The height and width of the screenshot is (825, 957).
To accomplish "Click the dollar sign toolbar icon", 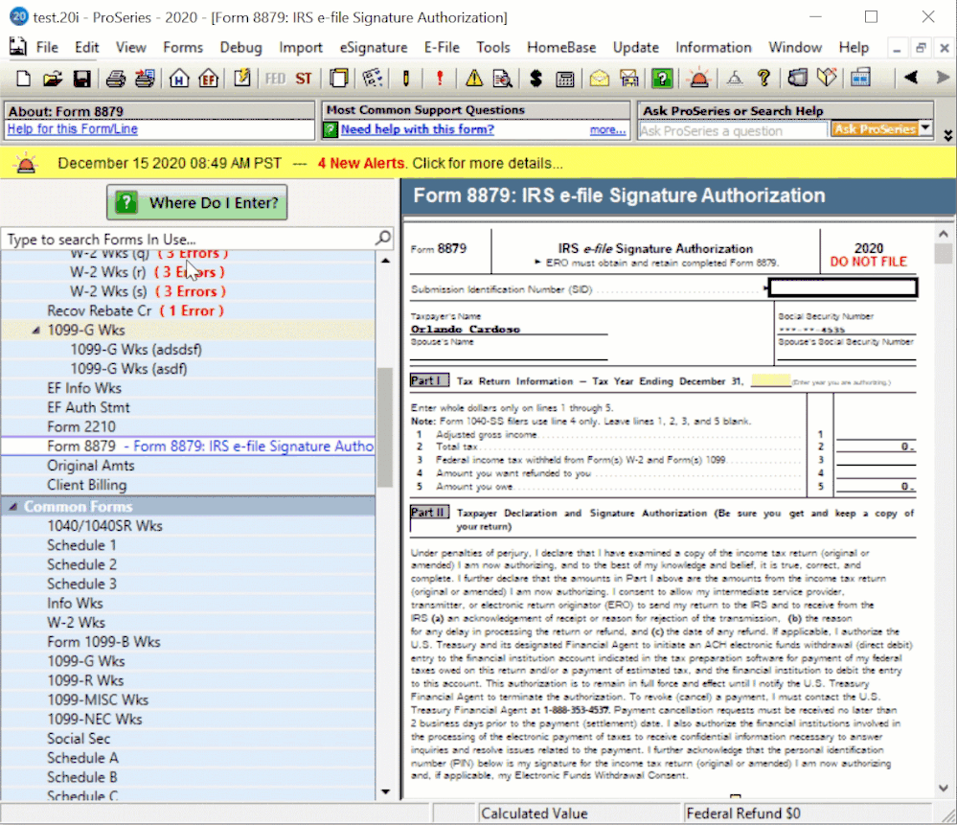I will 535,79.
